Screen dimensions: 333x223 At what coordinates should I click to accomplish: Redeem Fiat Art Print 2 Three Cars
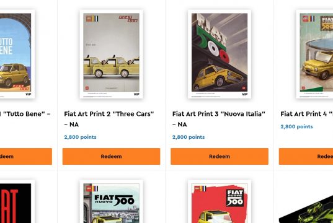tap(111, 156)
